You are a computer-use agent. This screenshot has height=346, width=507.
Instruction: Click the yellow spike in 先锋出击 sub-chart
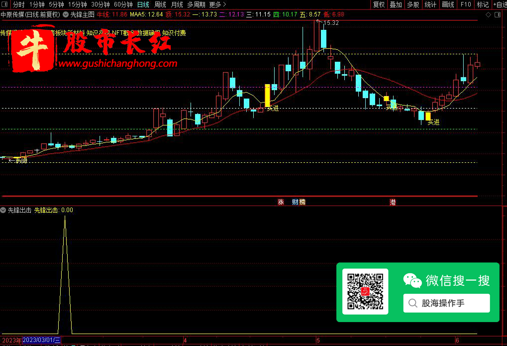[x=65, y=275]
